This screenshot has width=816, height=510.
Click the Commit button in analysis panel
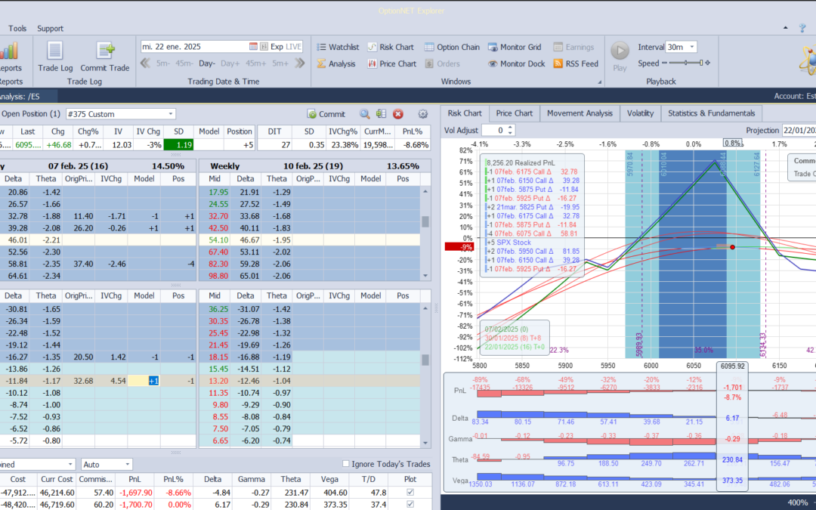coord(326,114)
